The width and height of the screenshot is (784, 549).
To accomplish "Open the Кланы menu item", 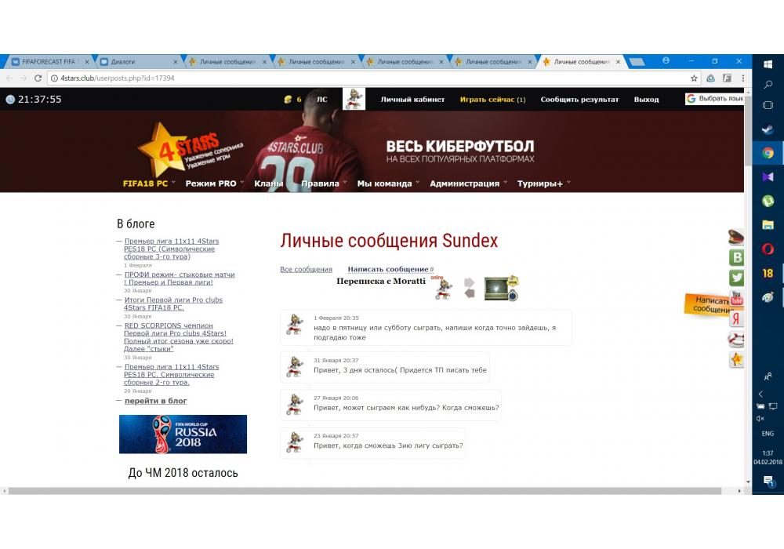I will [268, 184].
